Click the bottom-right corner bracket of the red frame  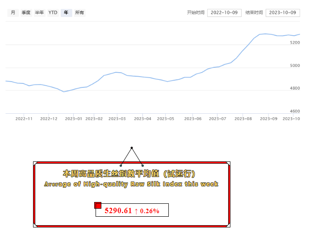pos(227,225)
